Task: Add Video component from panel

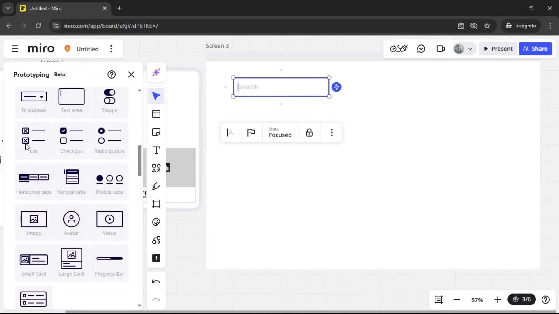Action: 109,223
